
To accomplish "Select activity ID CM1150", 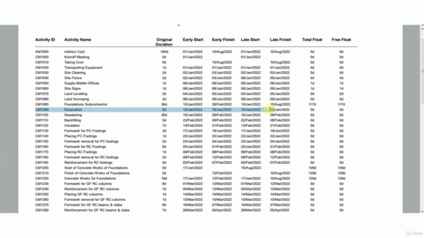I will point(42,141).
